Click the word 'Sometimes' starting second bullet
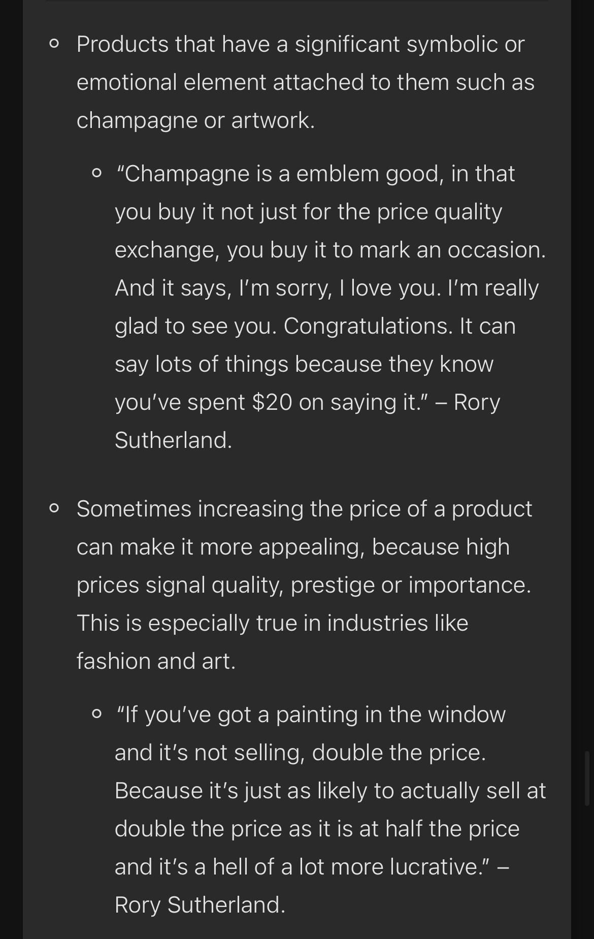 click(134, 509)
